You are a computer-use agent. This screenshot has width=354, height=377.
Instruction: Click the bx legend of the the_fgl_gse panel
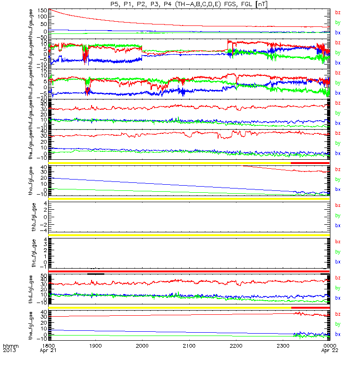click(338, 335)
